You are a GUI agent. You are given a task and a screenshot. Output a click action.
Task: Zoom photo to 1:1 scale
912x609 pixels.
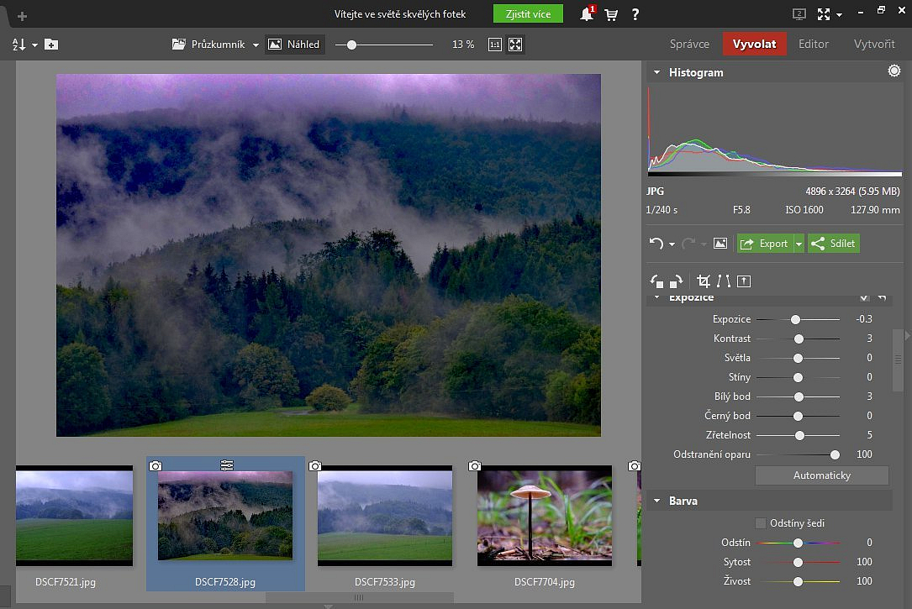(495, 45)
